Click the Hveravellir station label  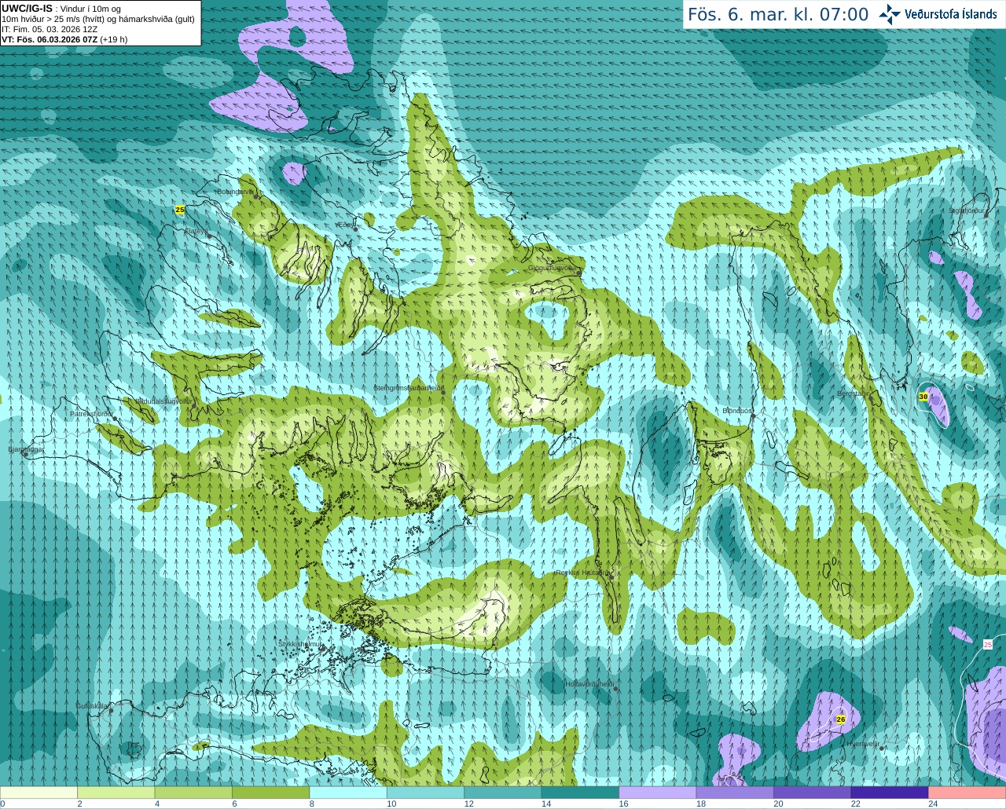(x=863, y=744)
